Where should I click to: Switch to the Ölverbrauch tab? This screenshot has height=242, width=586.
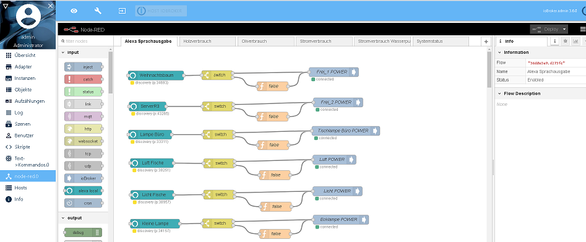(265, 41)
